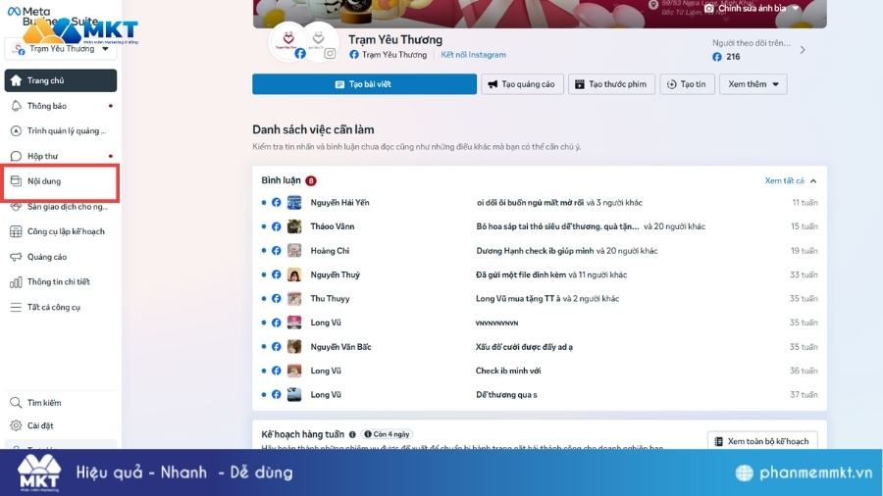
Task: Click the Hộp thư chat bubble icon
Action: tap(16, 156)
